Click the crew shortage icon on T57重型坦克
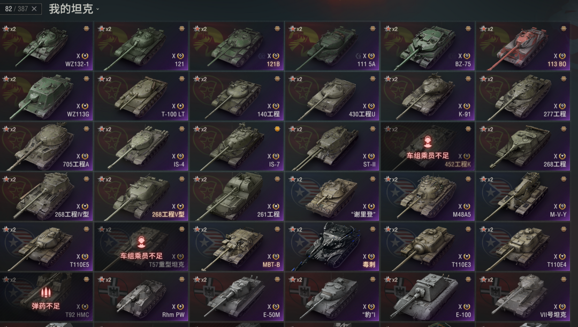Viewport: 578px width, 327px height. pyautogui.click(x=141, y=242)
